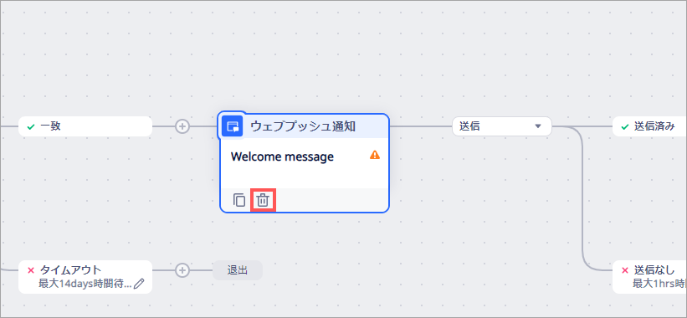The height and width of the screenshot is (318, 687).
Task: Click the red X icon beside 送信なし
Action: [625, 269]
